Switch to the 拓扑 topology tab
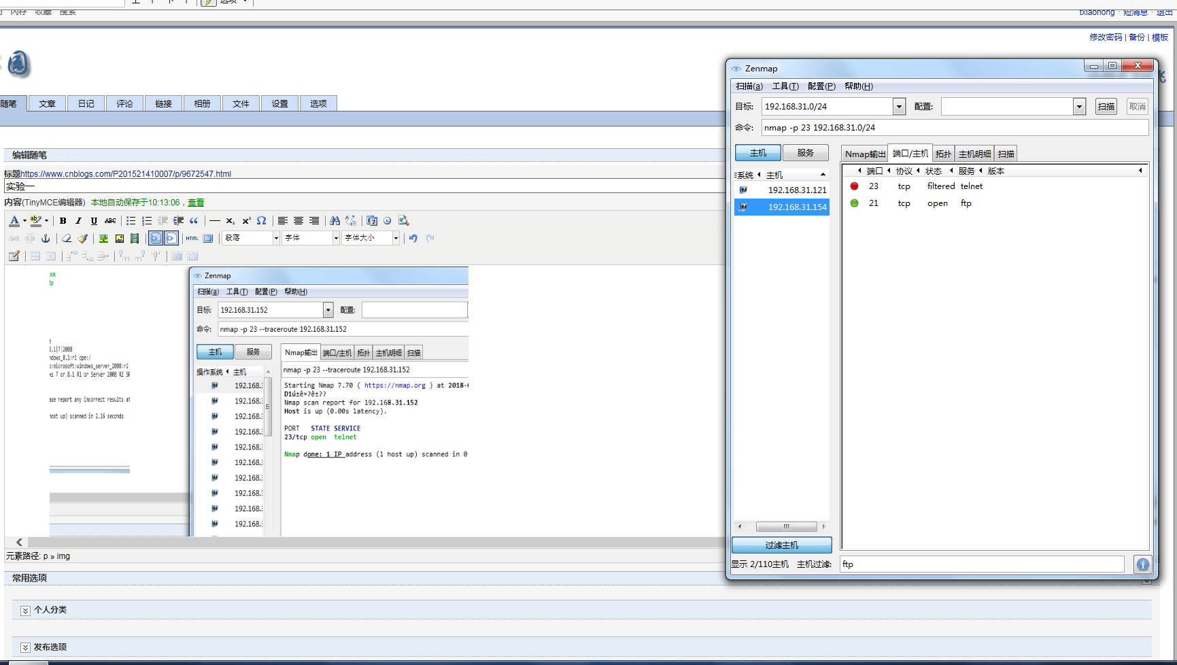 943,154
